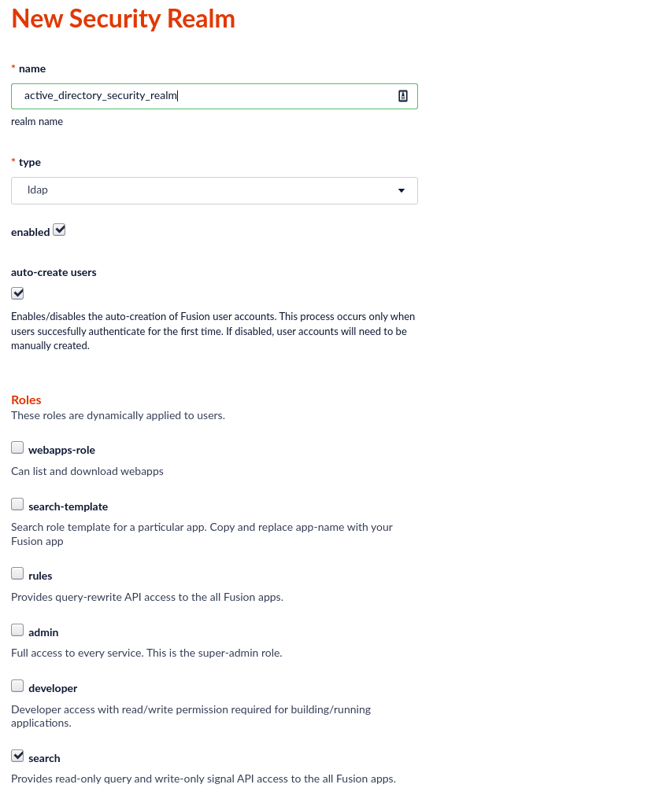Uncheck the enabled checkbox
This screenshot has width=655, height=799.
59,229
